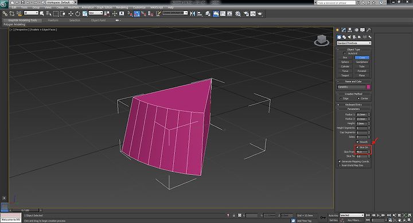Image resolution: width=413 pixels, height=223 pixels.
Task: Choose the Rectangular Selection Region tool
Action: pyautogui.click(x=56, y=14)
